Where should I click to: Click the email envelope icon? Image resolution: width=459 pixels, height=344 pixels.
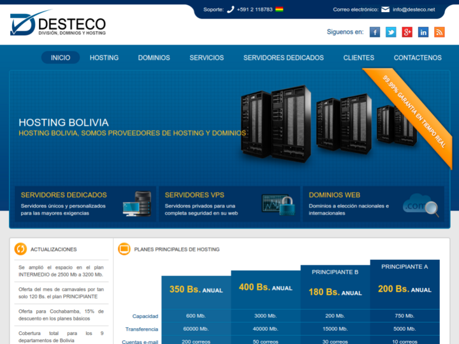pyautogui.click(x=385, y=10)
